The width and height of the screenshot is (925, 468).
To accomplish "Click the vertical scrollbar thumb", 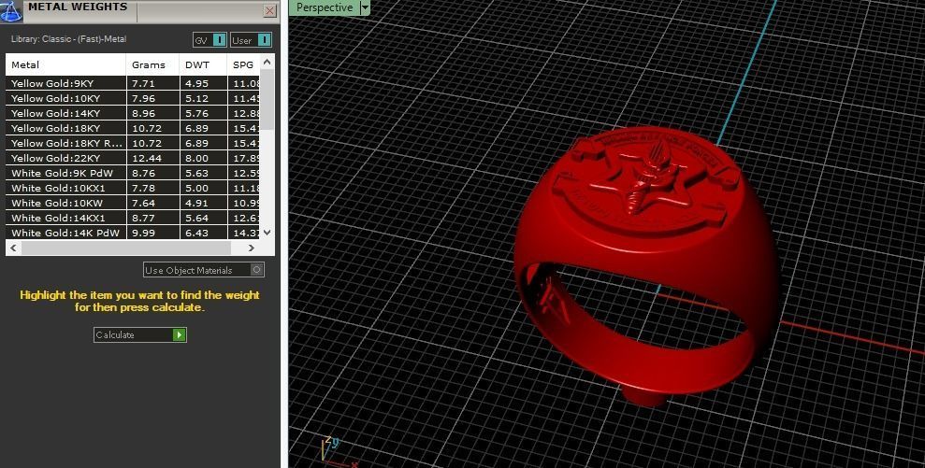I will (x=267, y=99).
